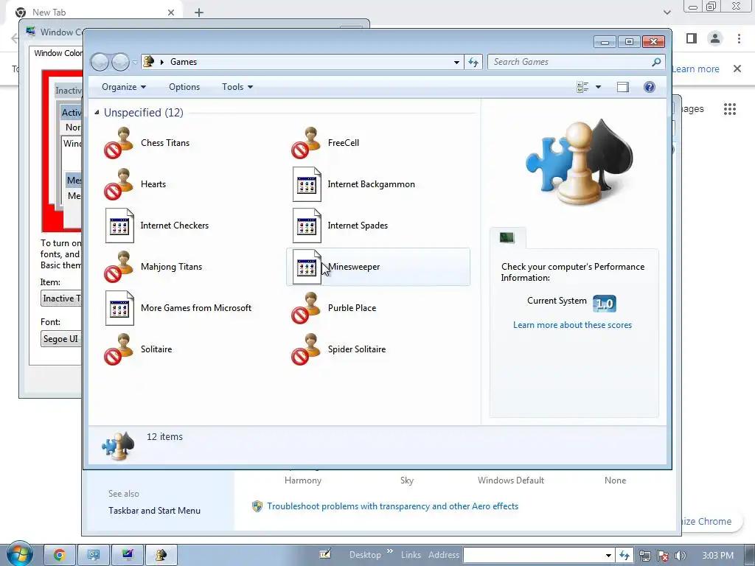
Task: Collapse the Unspecified (12) group
Action: click(x=97, y=112)
